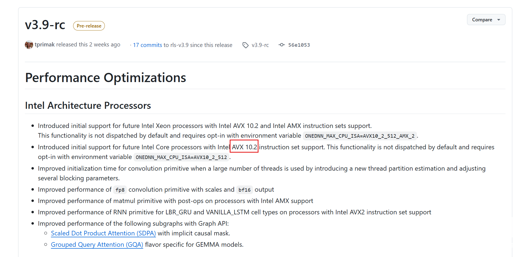Open the v3.9-rc tag link

260,45
